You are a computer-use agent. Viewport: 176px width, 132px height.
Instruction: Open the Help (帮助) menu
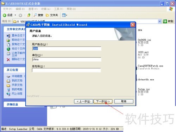pyautogui.click(x=71, y=9)
